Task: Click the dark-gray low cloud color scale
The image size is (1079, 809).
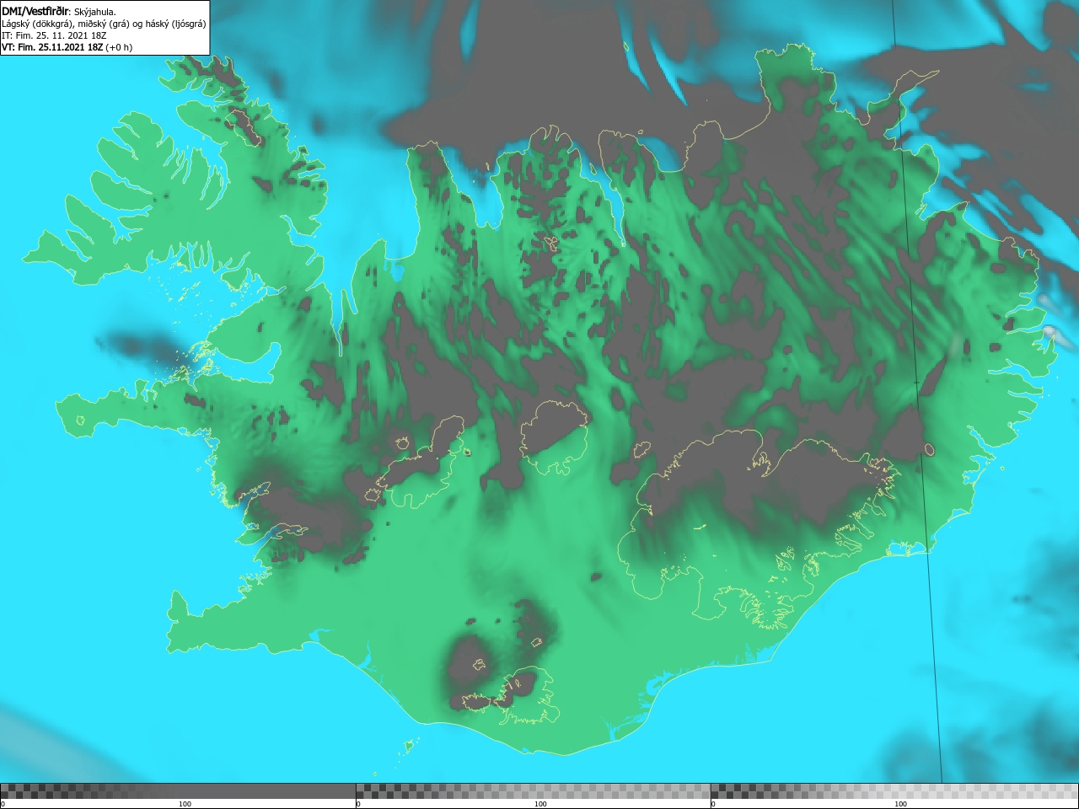Action: 178,791
